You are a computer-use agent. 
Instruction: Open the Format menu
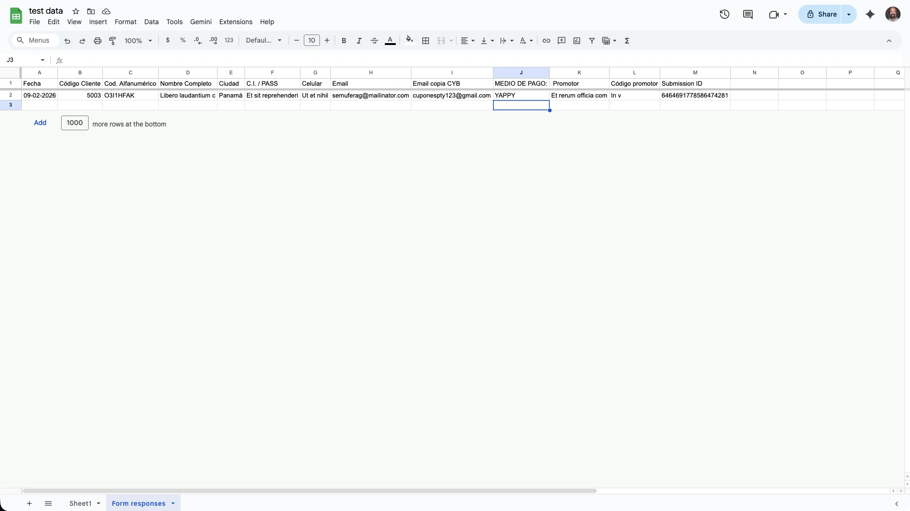[x=125, y=22]
